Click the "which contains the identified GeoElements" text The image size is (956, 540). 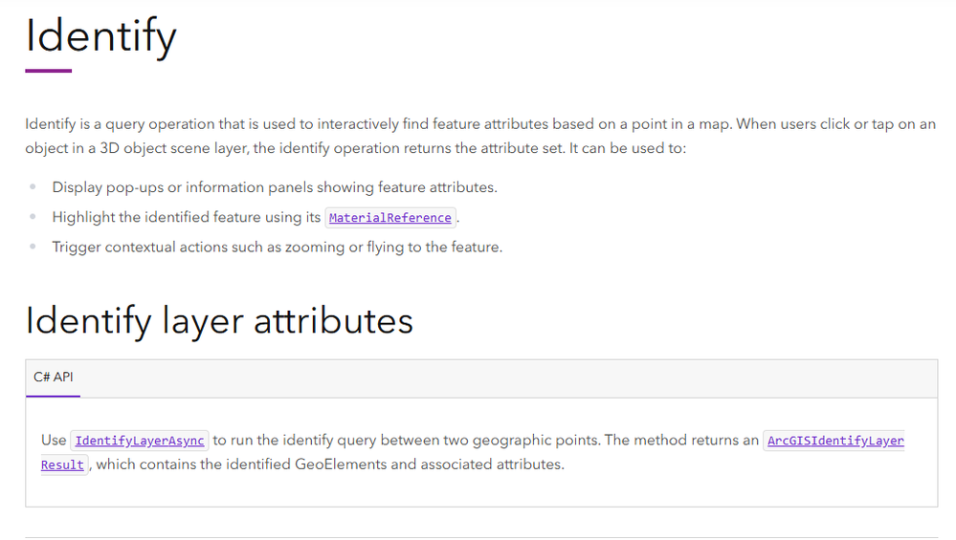330,464
